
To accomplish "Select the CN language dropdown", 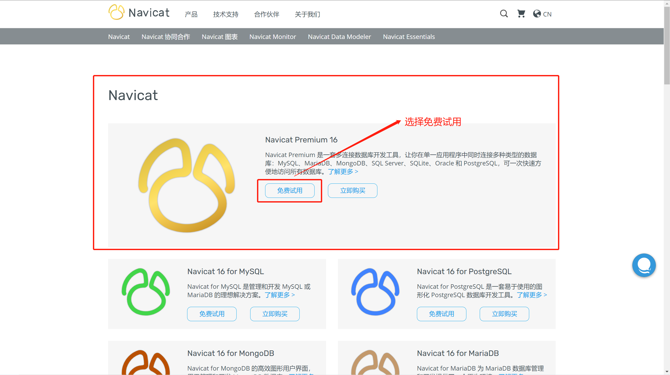I will 547,14.
